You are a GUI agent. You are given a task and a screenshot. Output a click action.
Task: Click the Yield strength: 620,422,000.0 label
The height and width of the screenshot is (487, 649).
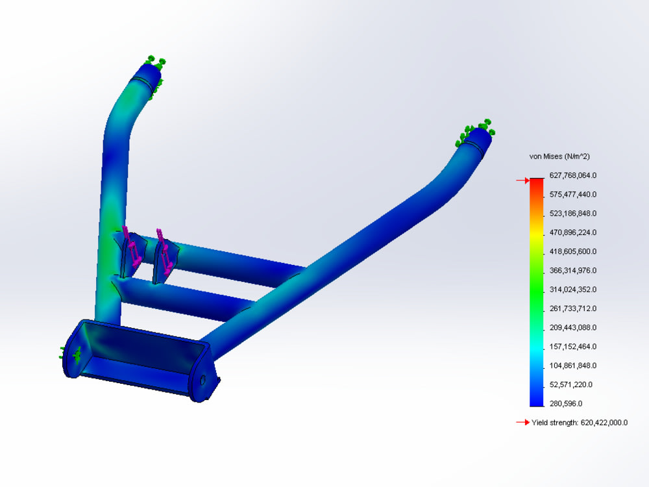[x=580, y=423]
